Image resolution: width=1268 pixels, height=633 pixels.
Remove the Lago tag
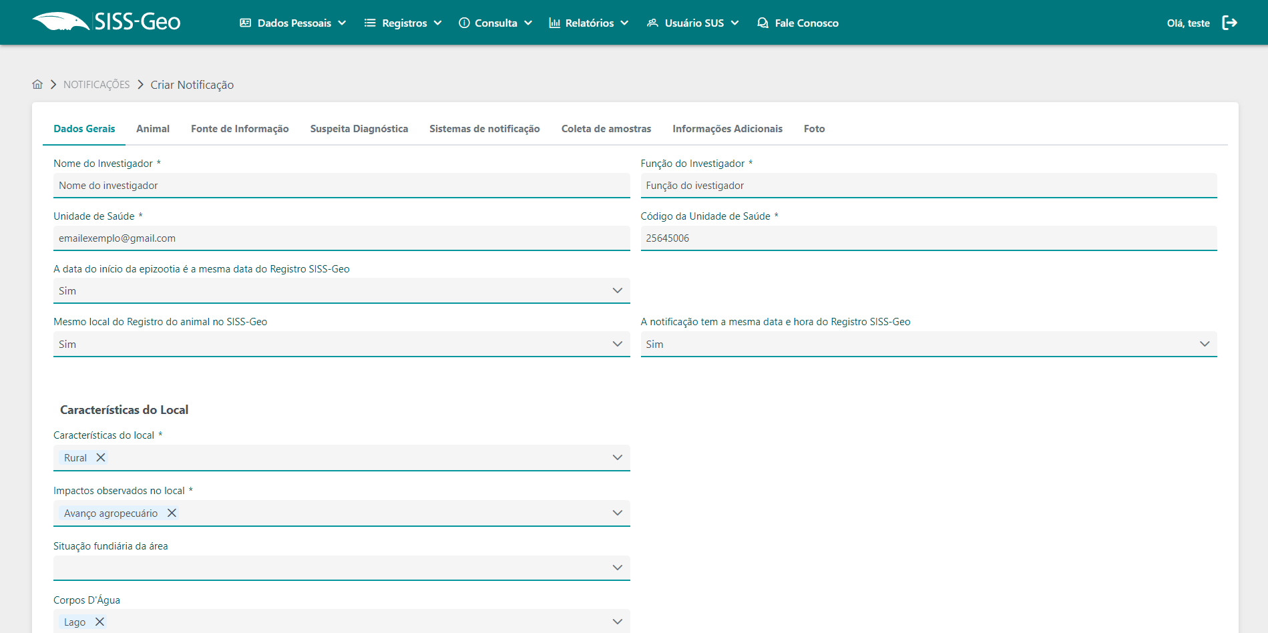click(x=99, y=622)
